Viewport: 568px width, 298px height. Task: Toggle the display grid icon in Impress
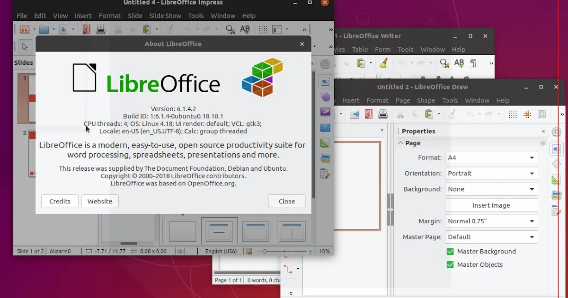coord(263,29)
